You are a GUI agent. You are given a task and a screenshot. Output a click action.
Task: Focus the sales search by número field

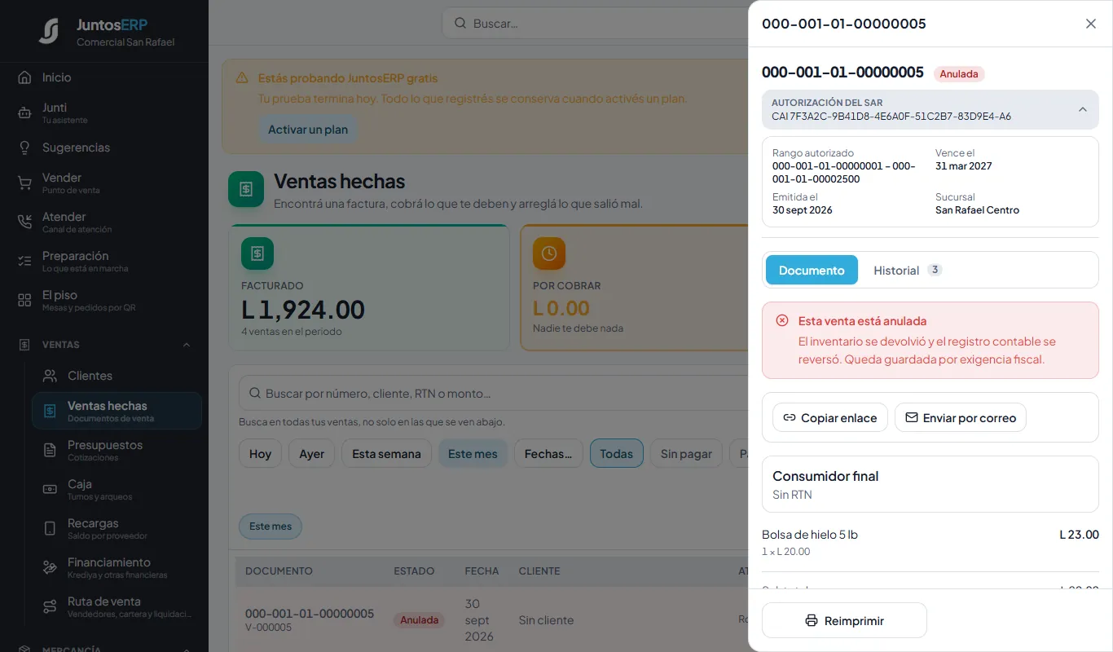click(493, 394)
